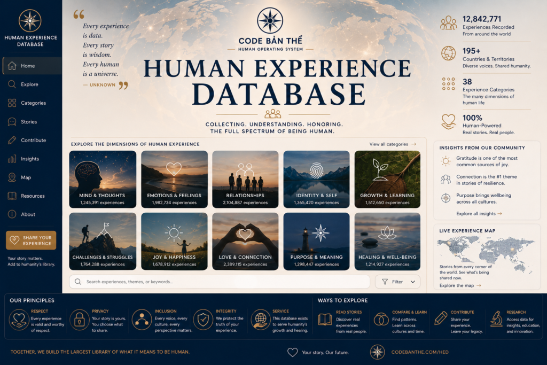Click the Stories chat bubble icon
547x365 pixels.
coord(12,121)
